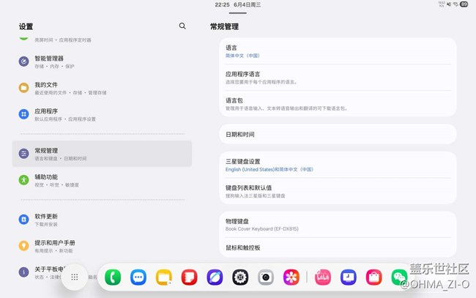Open 三星键盘设置
This screenshot has width=476, height=298.
[337, 165]
